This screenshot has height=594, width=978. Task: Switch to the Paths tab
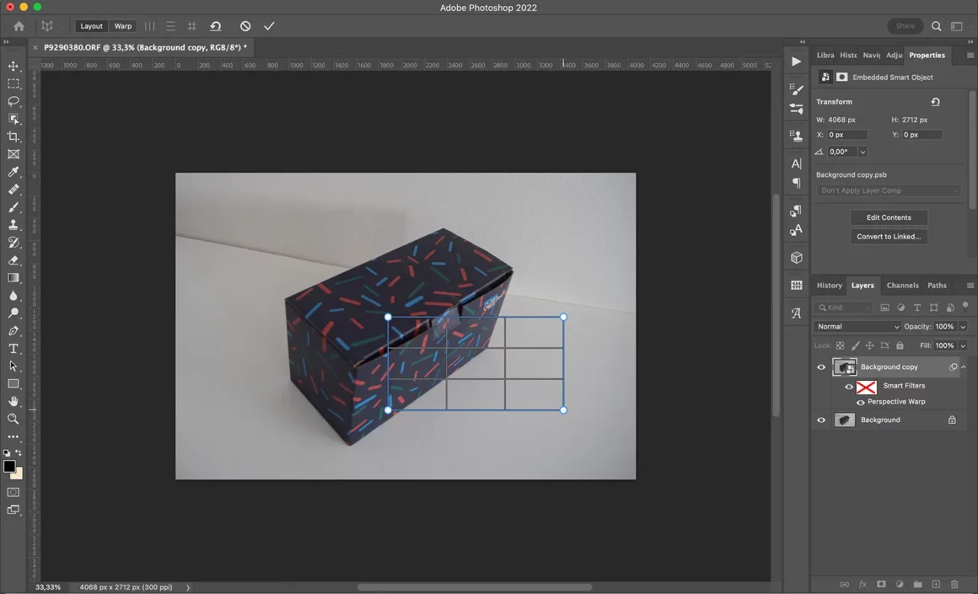937,286
